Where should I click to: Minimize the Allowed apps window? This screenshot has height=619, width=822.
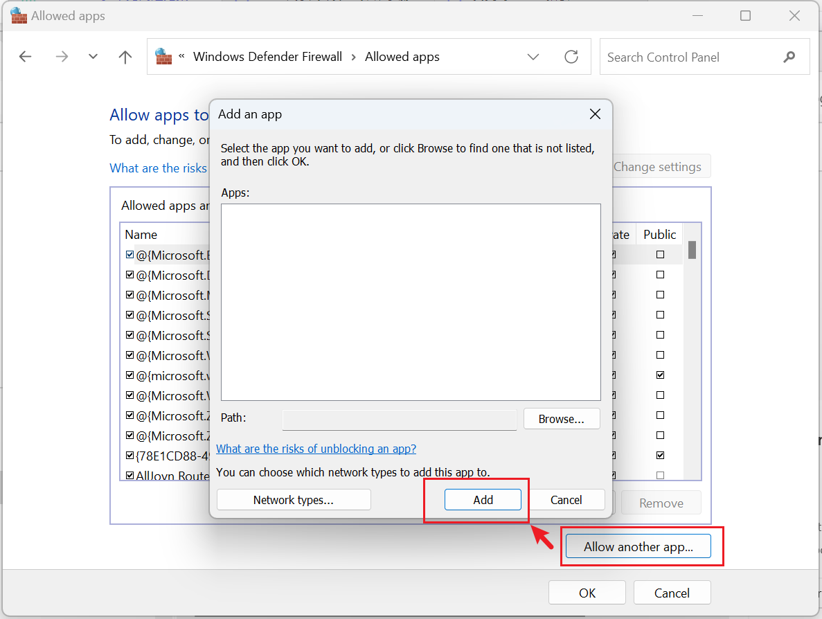pos(697,16)
